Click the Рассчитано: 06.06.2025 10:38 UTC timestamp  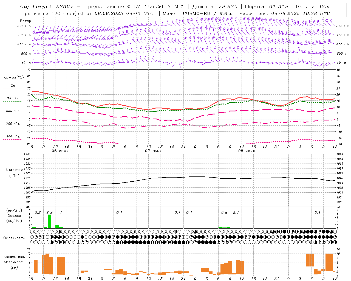pyautogui.click(x=285, y=13)
